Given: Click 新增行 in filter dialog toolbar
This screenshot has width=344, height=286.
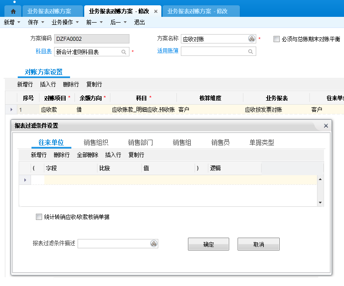Looking at the screenshot, I should [x=39, y=155].
